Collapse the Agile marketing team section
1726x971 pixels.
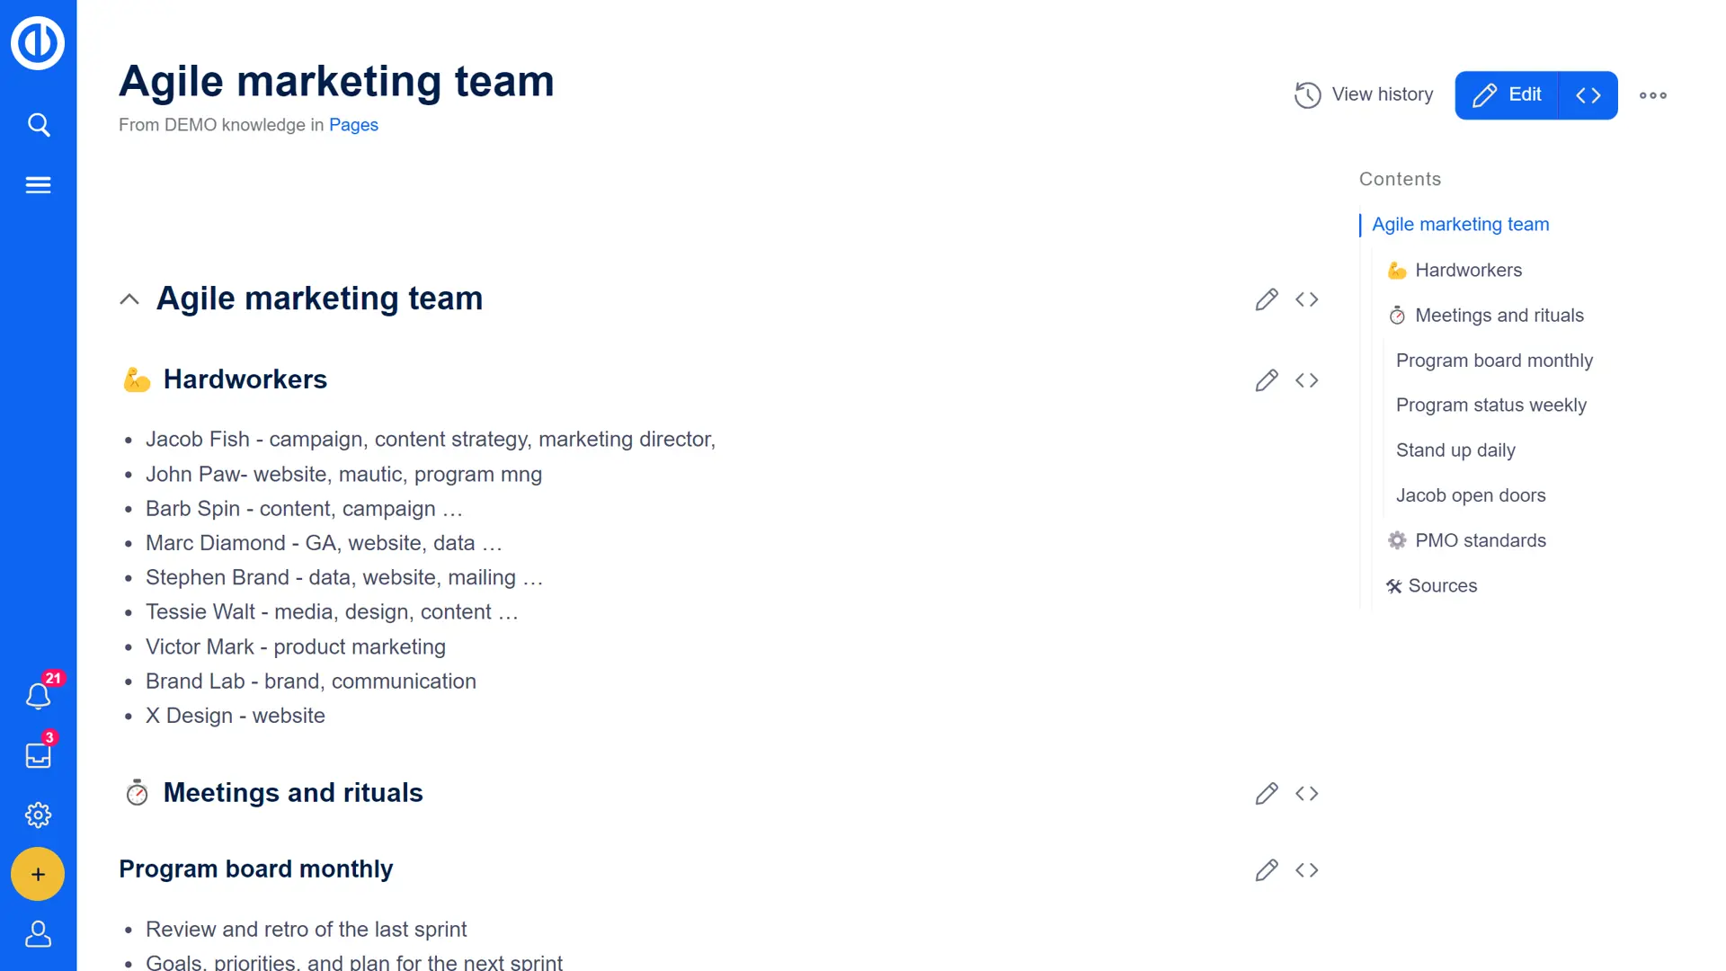point(129,299)
